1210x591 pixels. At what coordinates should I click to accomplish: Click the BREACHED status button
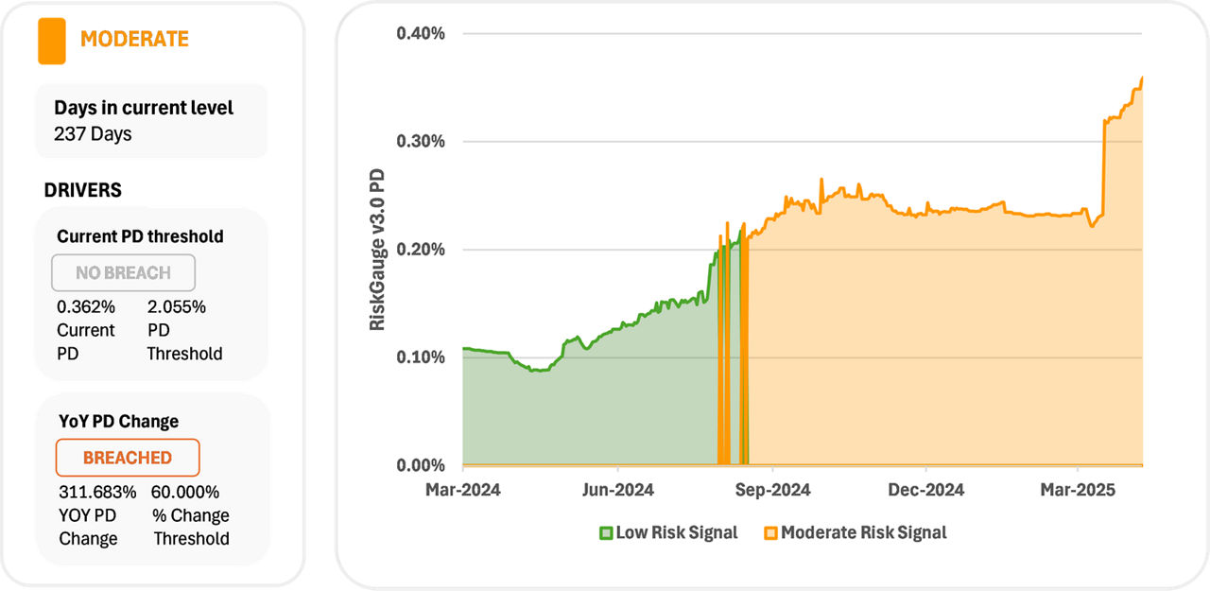click(x=128, y=458)
